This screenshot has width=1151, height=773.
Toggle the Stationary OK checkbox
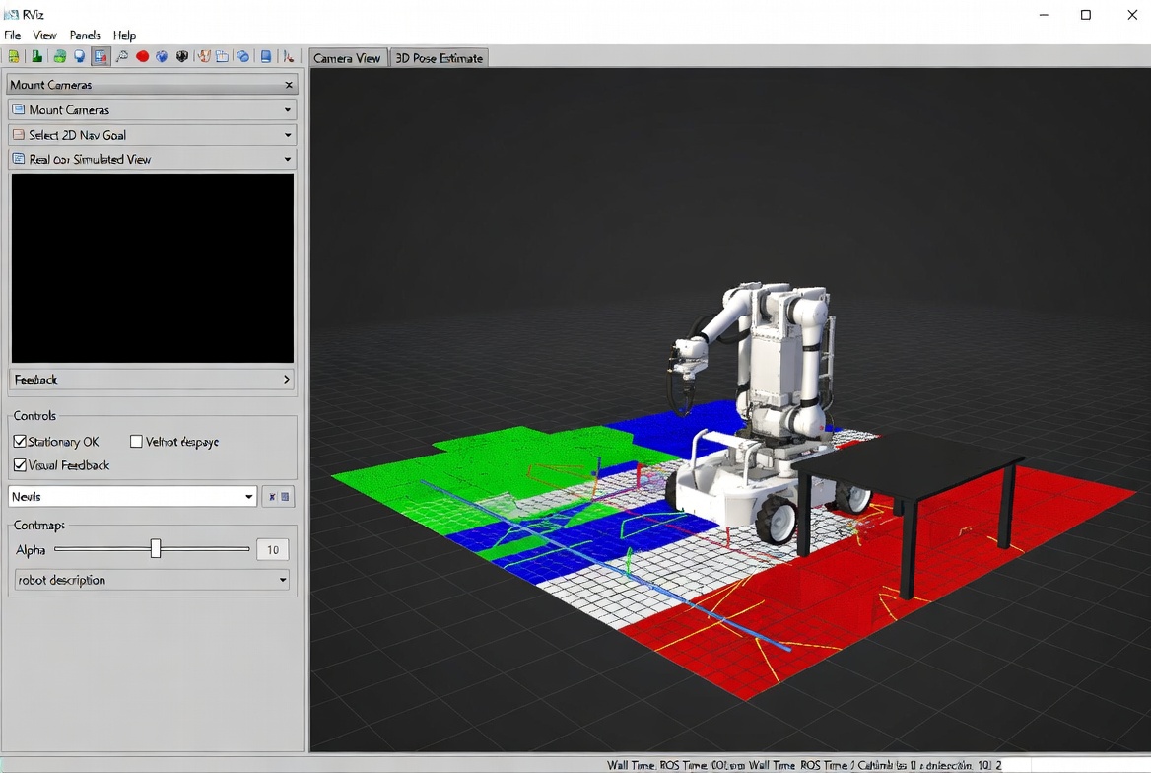(20, 442)
